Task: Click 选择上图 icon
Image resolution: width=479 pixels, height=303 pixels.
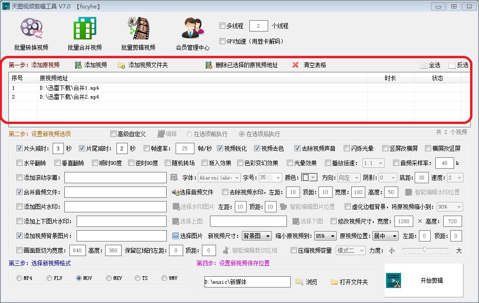Action: (176, 221)
